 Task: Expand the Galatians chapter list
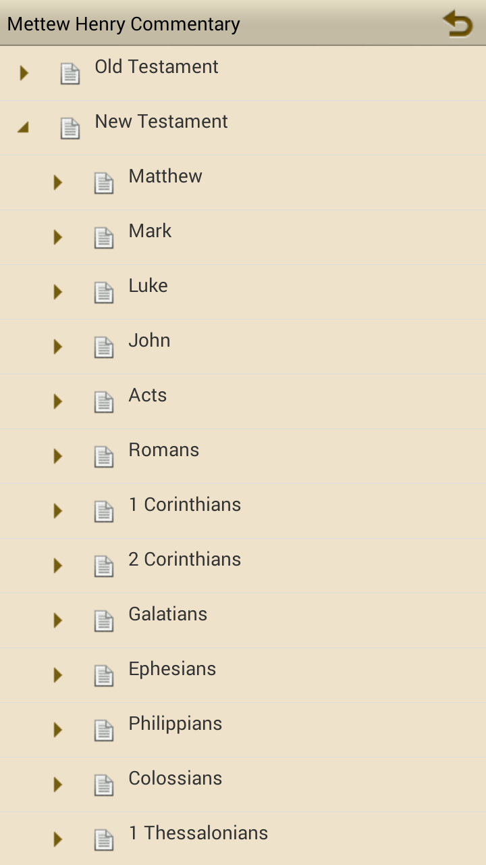point(57,620)
